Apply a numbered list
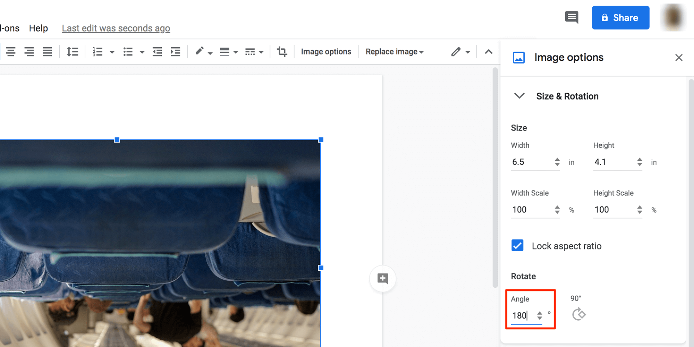The width and height of the screenshot is (694, 347). 98,51
